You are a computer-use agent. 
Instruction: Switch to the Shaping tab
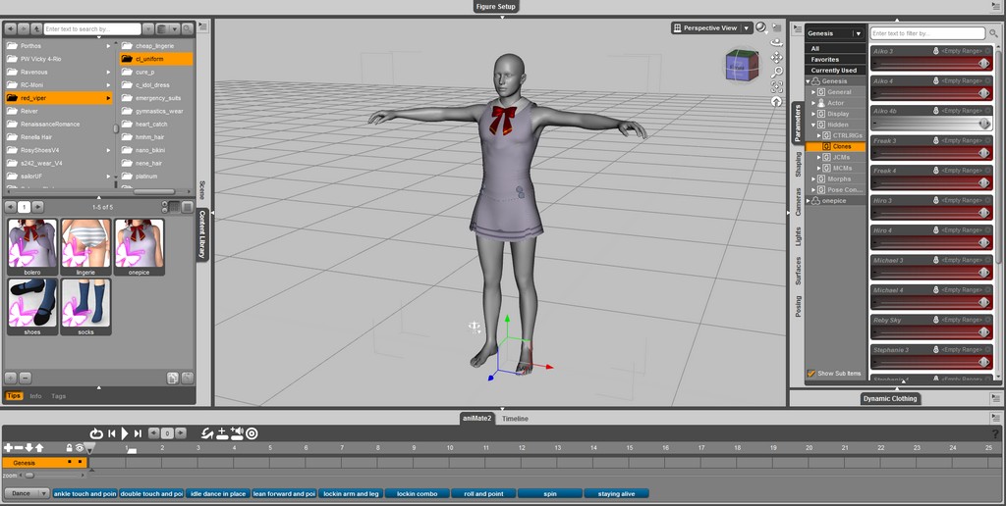coord(798,165)
